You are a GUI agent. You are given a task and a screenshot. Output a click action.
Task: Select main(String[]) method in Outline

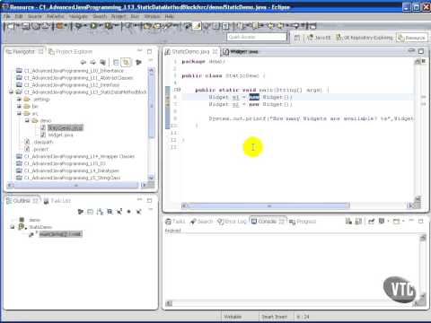click(60, 234)
